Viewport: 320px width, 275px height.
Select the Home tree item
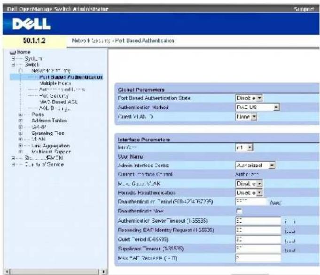pyautogui.click(x=23, y=52)
